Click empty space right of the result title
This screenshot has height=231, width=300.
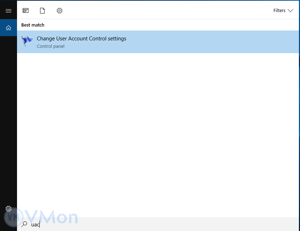[x=213, y=39]
